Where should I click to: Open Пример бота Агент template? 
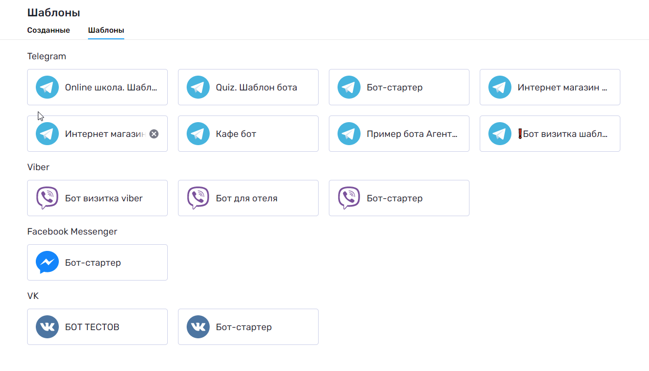tap(412, 134)
